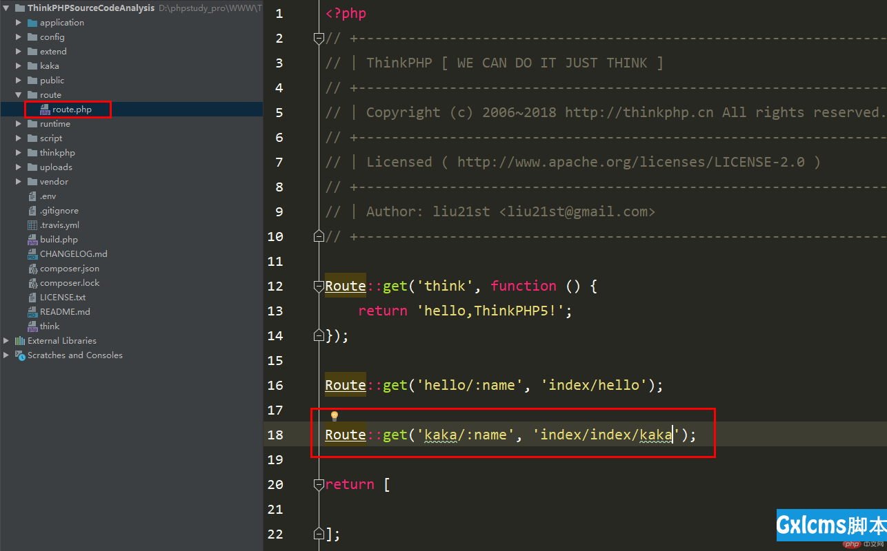
Task: Expand the config folder arrow
Action: [19, 37]
